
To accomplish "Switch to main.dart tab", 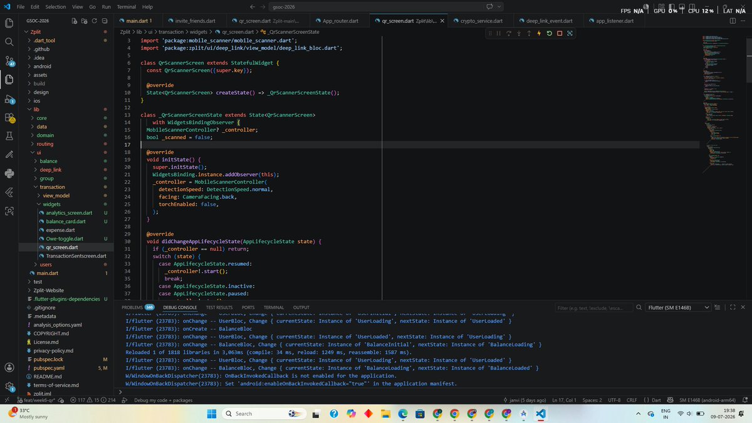I will tap(139, 21).
